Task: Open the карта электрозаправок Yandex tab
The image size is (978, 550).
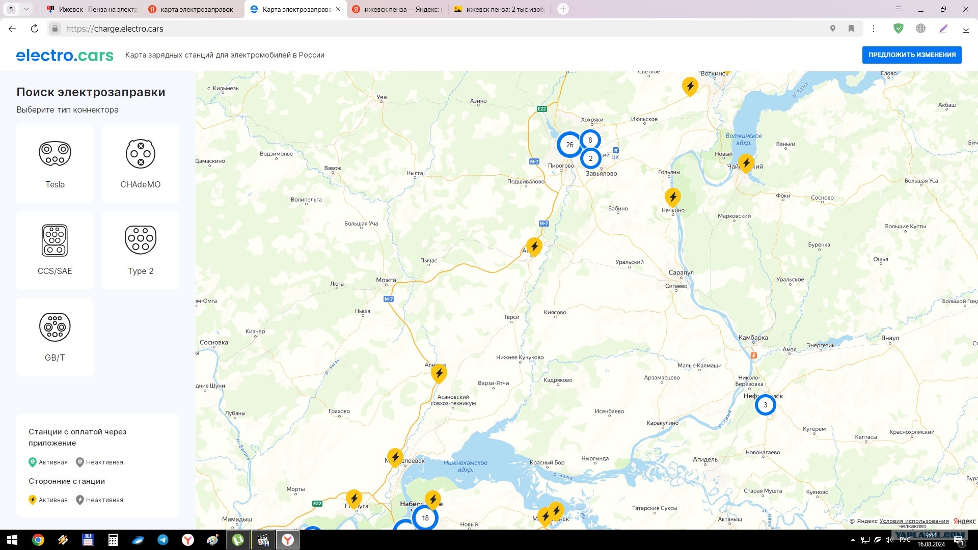Action: pos(194,9)
